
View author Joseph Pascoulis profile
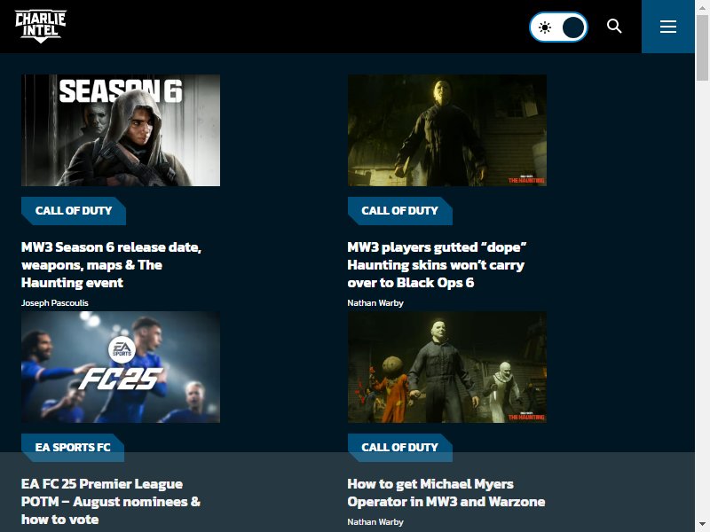[x=55, y=302]
